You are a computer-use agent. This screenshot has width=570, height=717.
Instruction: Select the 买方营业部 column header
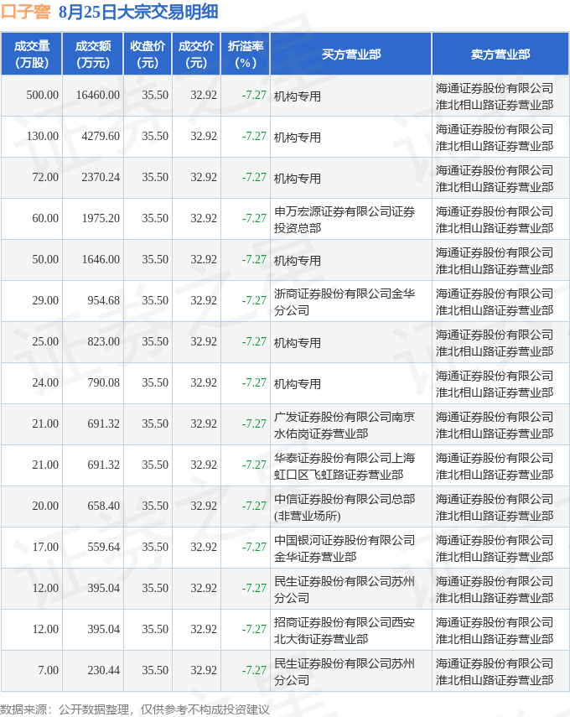coord(351,54)
